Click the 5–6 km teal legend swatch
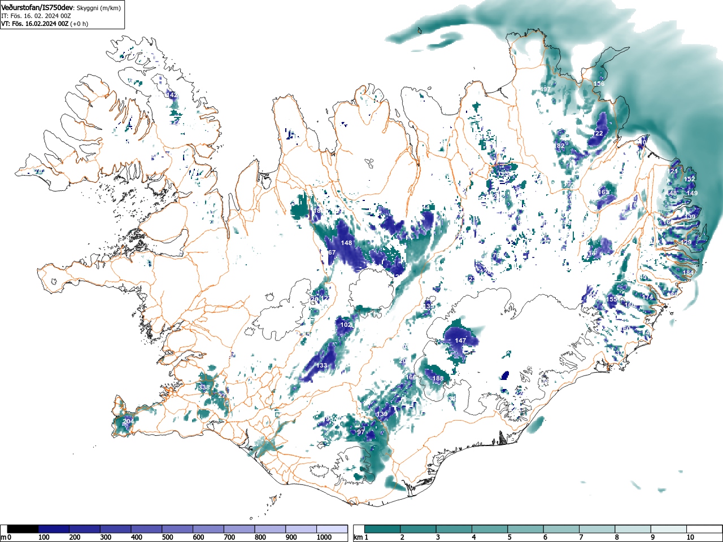Screen dimensions: 723x542 (x=526, y=529)
